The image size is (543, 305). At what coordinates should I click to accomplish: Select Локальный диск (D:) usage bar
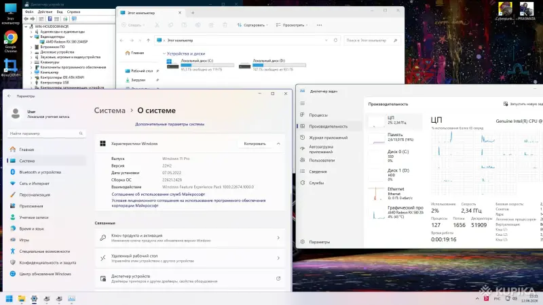pyautogui.click(x=279, y=65)
